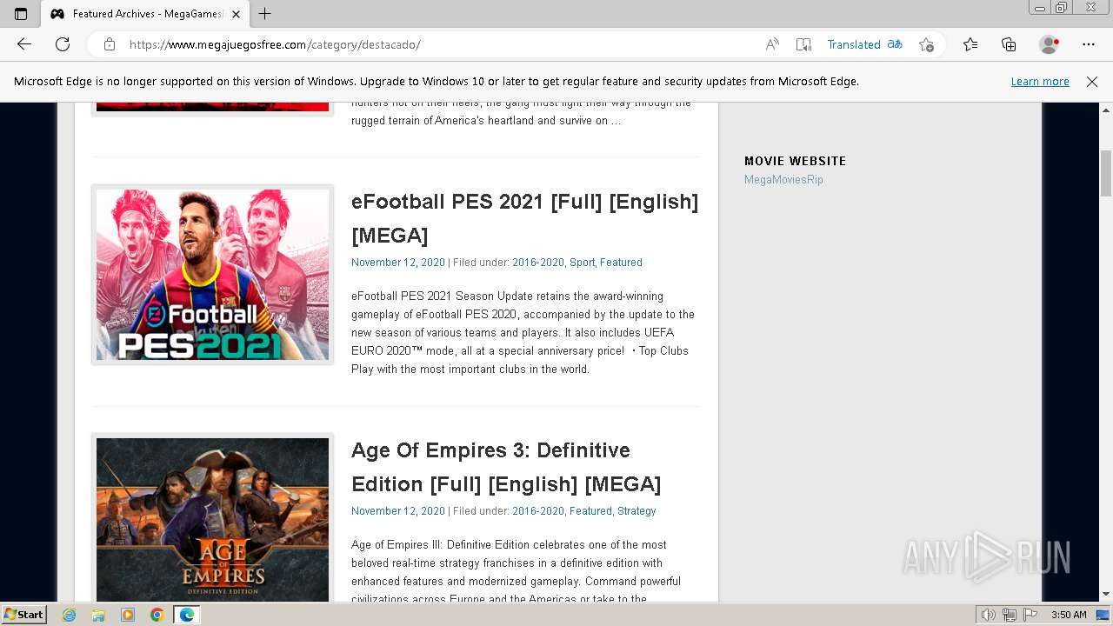Open Windows Media Player taskbar icon
1113x626 pixels.
coord(128,615)
